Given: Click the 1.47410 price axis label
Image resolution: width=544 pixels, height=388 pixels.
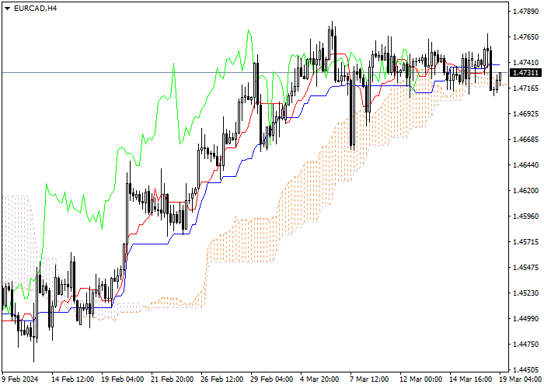Looking at the screenshot, I should click(x=526, y=63).
